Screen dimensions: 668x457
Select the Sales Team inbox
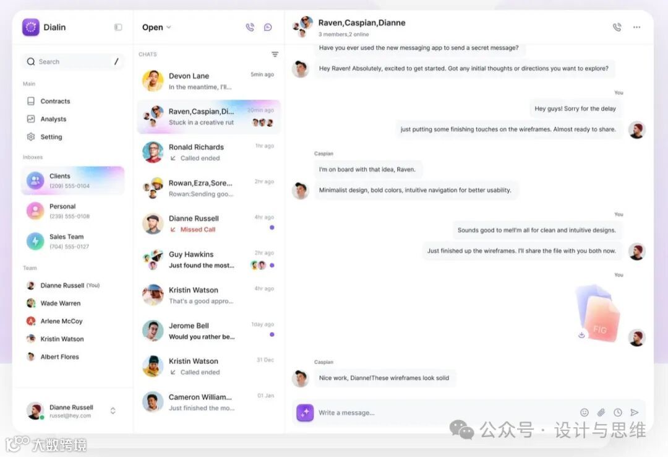click(73, 241)
